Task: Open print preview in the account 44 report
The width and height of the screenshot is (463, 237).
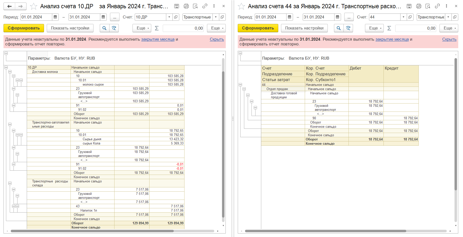Action: coord(428,6)
